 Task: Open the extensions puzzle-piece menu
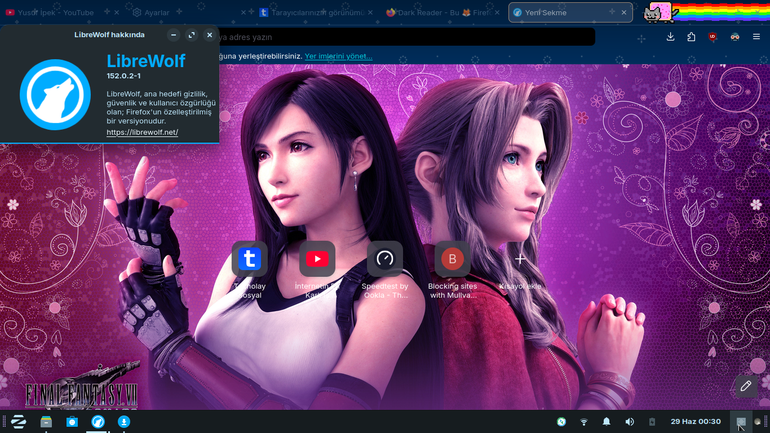(692, 37)
